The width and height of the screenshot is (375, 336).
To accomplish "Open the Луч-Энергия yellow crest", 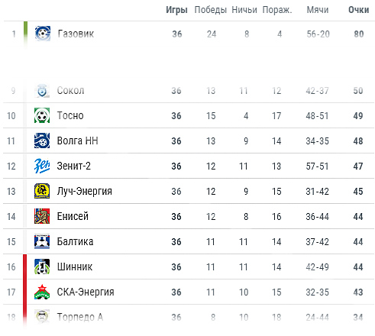I will 42,191.
